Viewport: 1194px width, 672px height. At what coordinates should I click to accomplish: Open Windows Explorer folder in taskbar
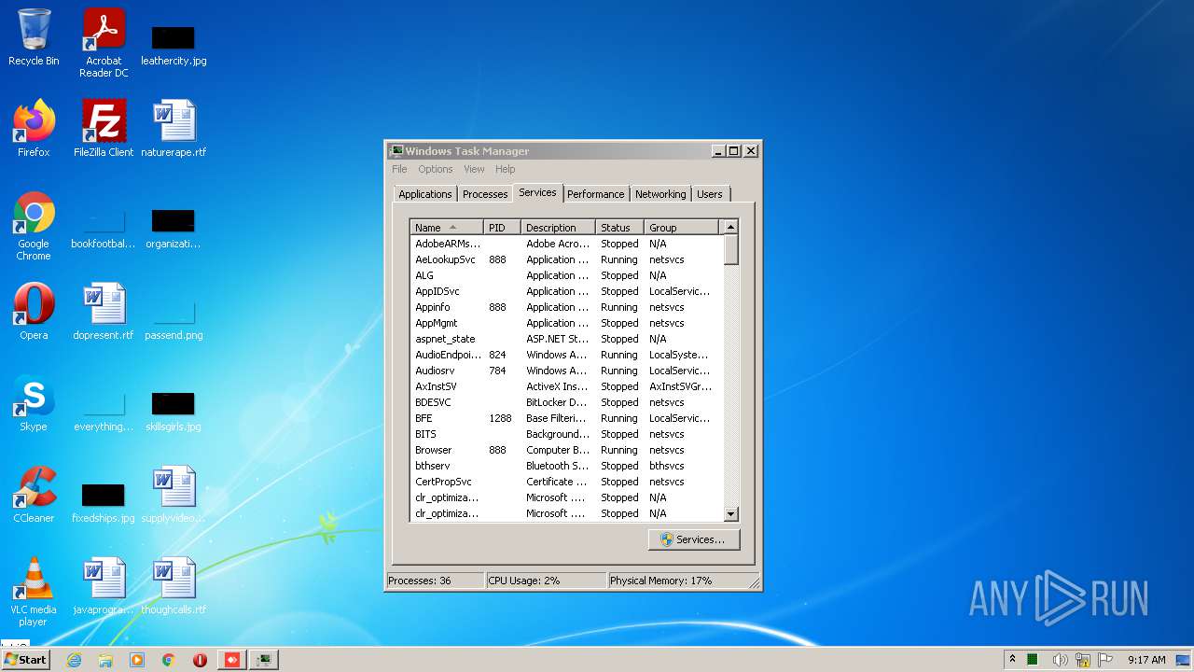click(105, 660)
